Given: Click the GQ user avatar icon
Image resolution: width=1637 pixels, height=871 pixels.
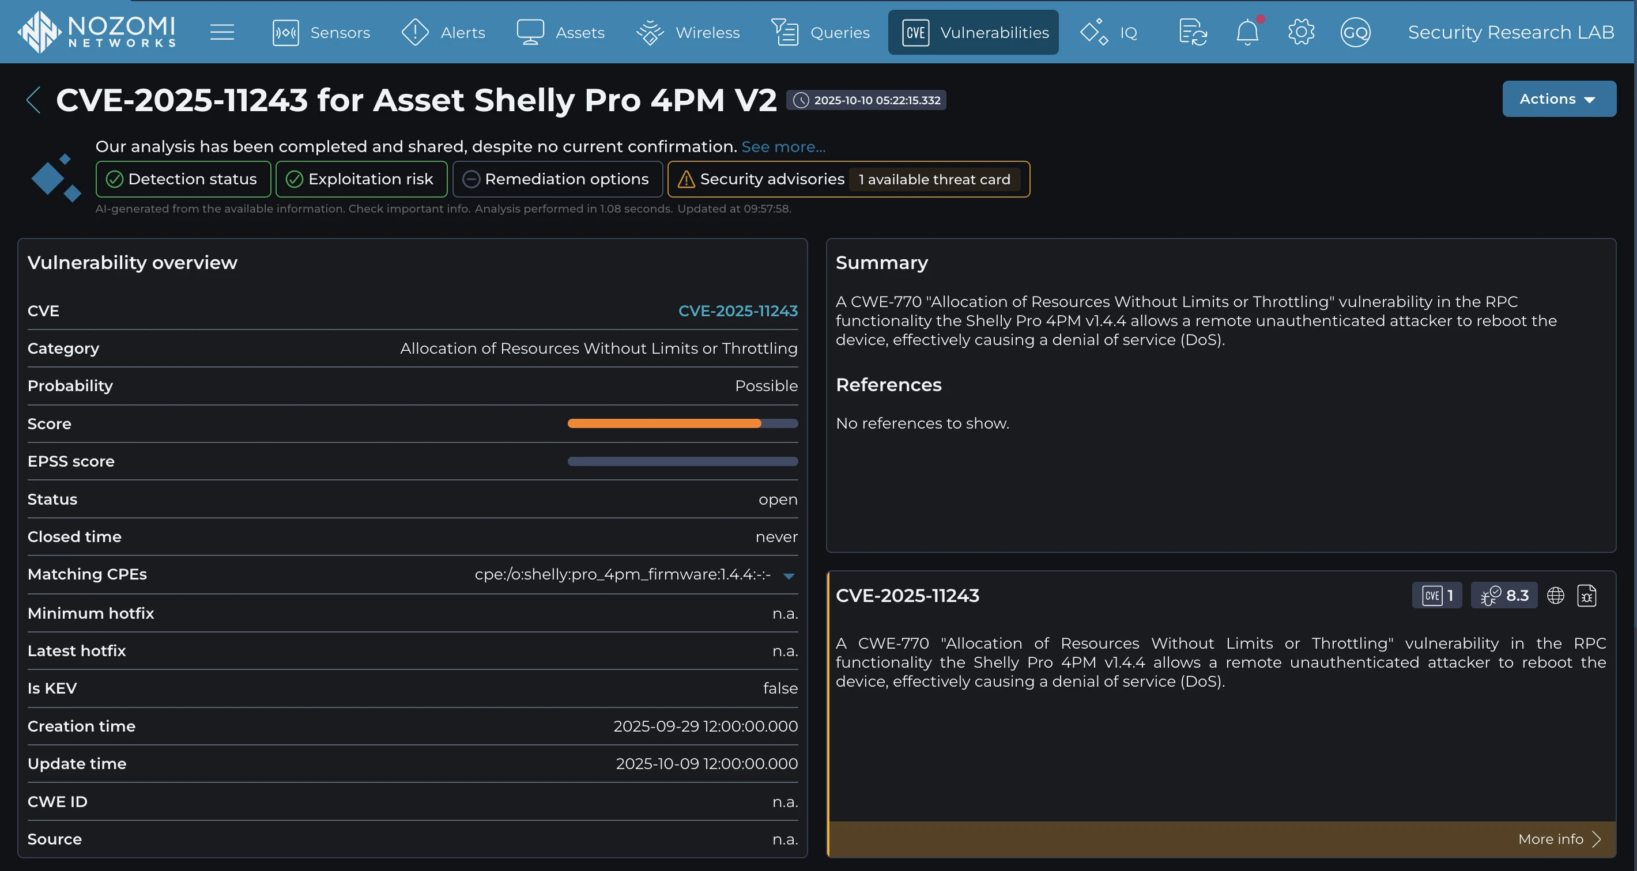Looking at the screenshot, I should point(1355,32).
